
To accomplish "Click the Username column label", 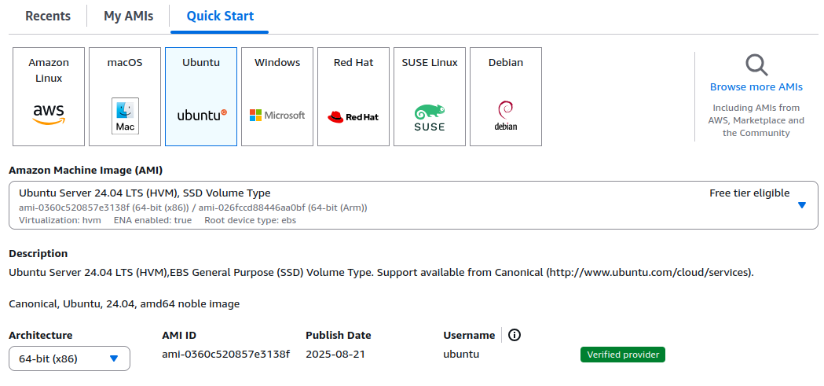I will (469, 335).
